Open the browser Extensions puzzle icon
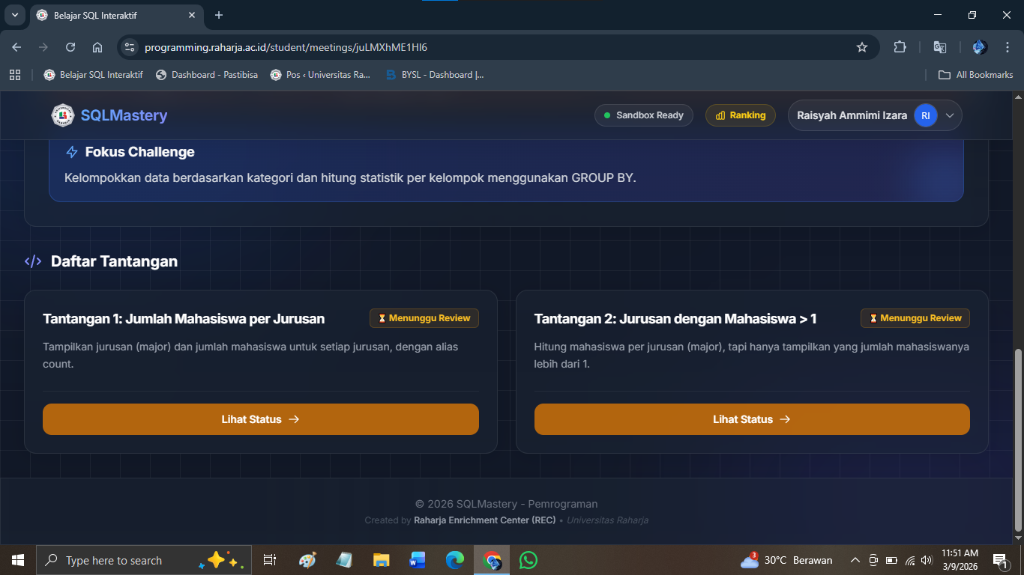The image size is (1024, 575). (x=900, y=47)
